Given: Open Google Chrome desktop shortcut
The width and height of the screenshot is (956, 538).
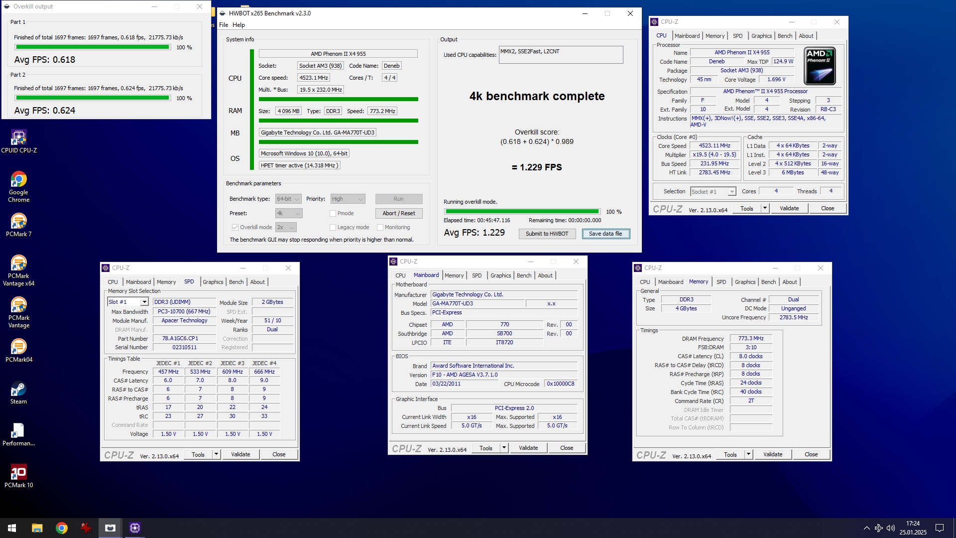Looking at the screenshot, I should (18, 187).
